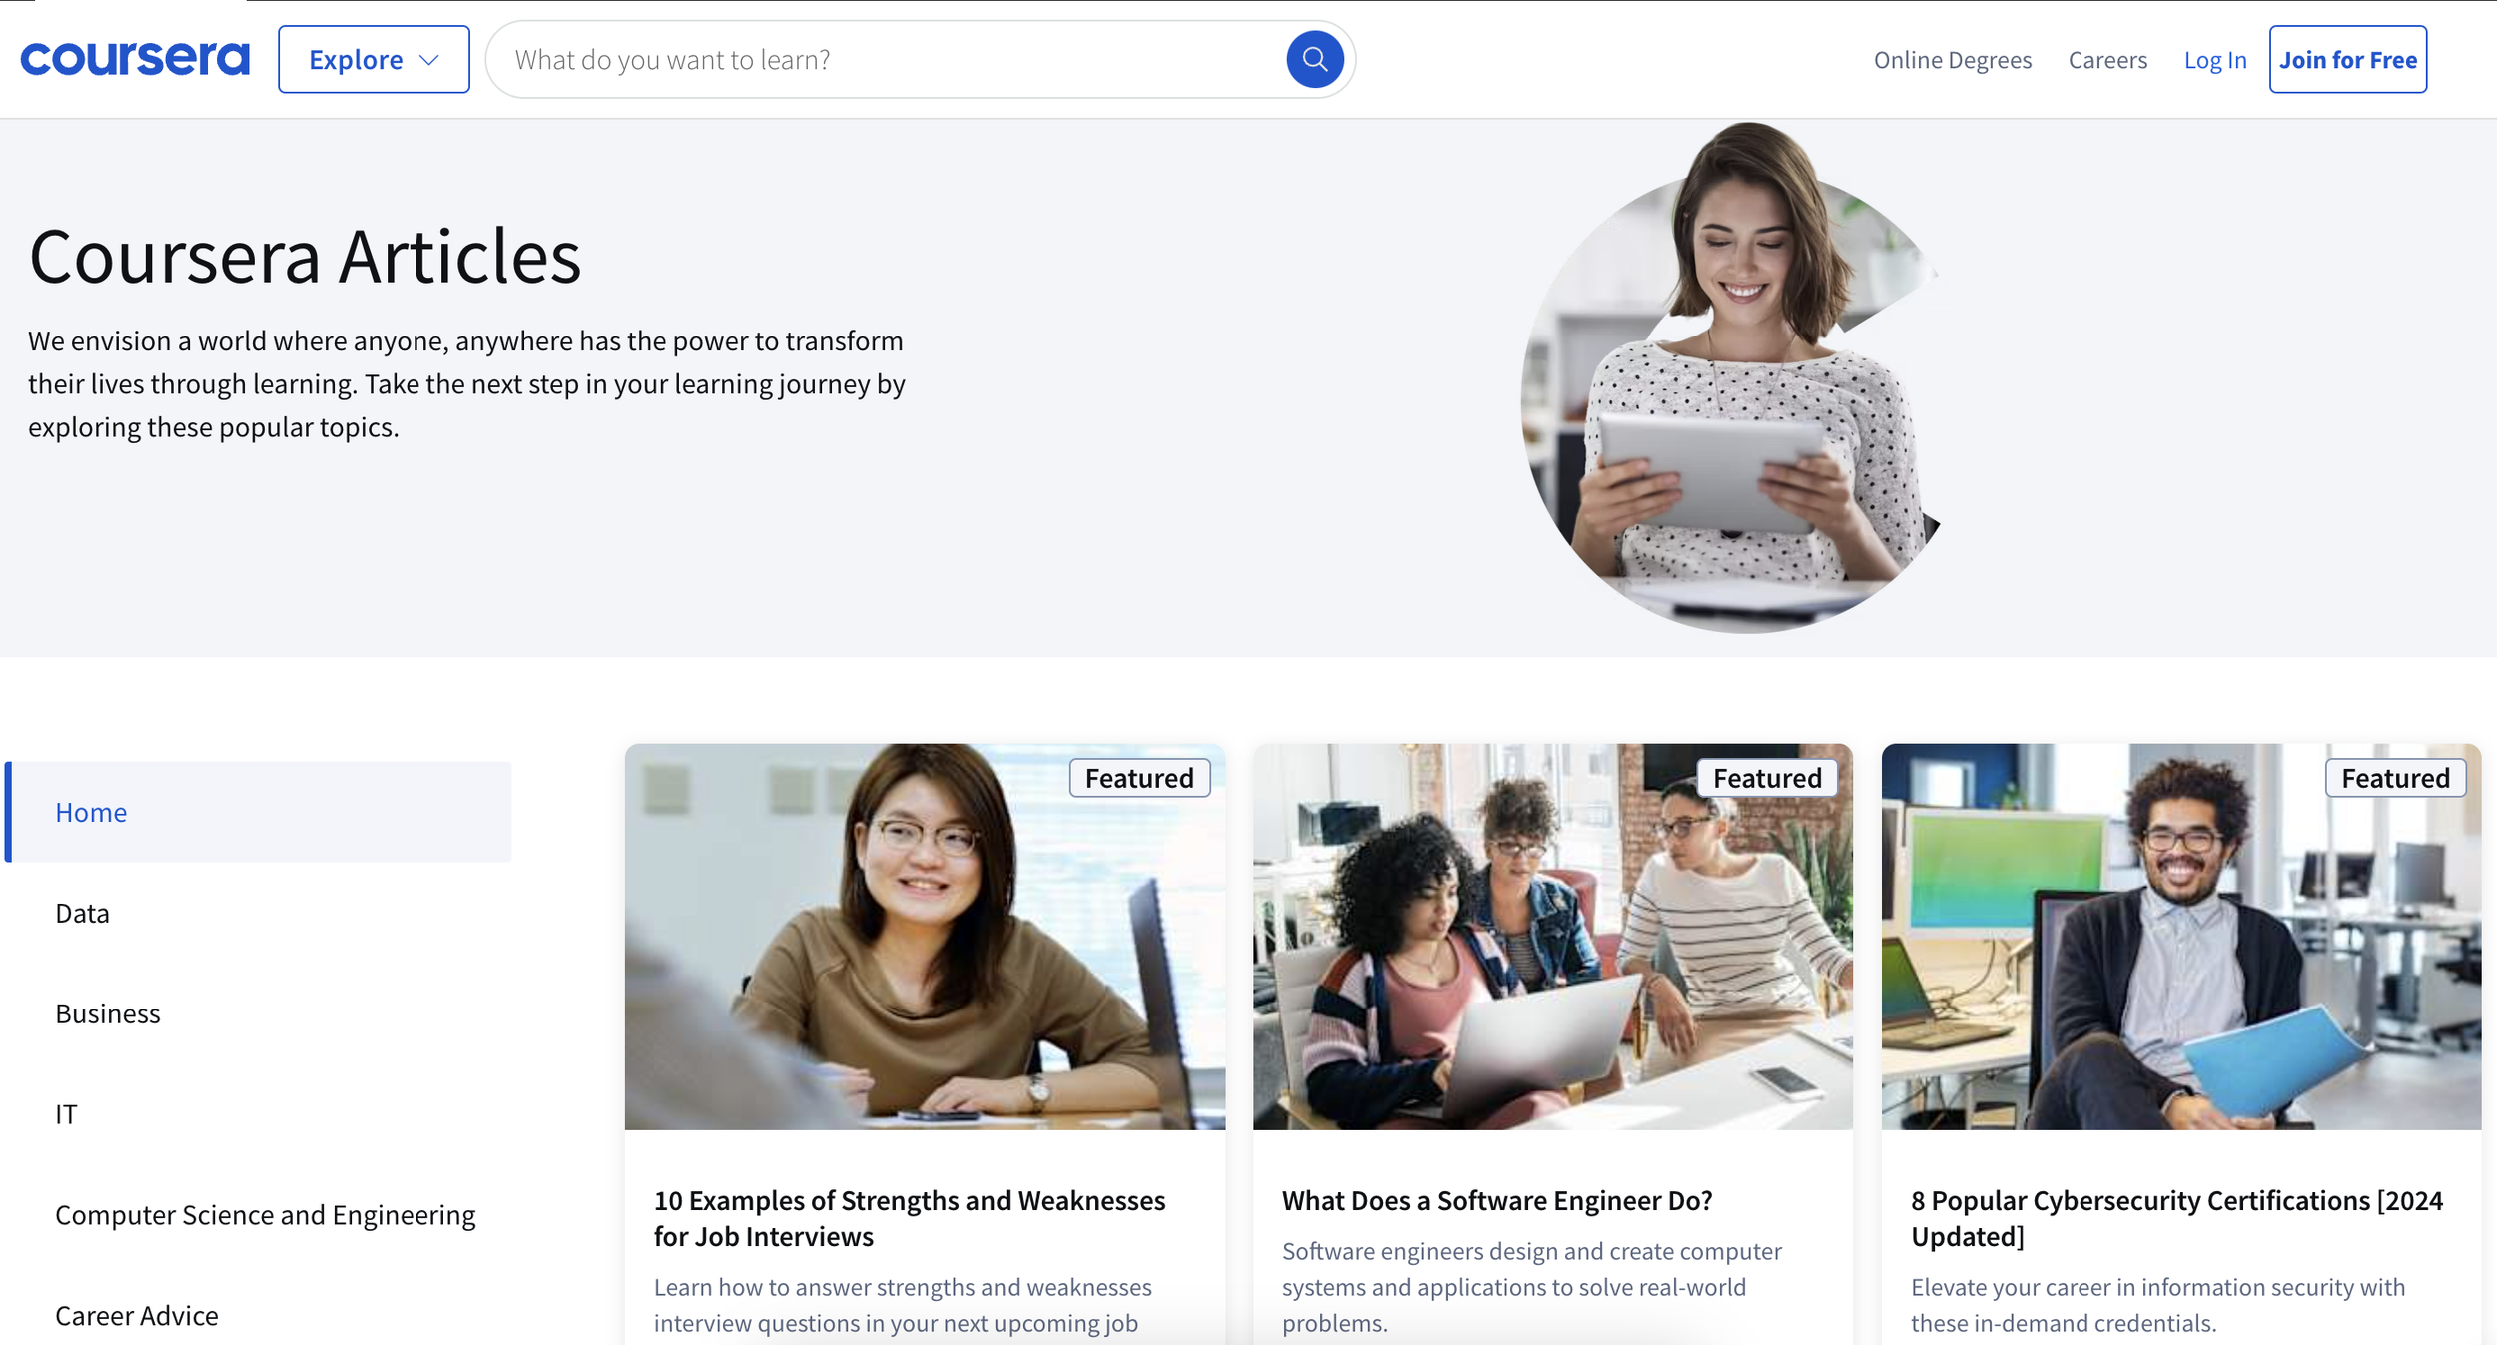Click the Coursera logo

point(135,59)
